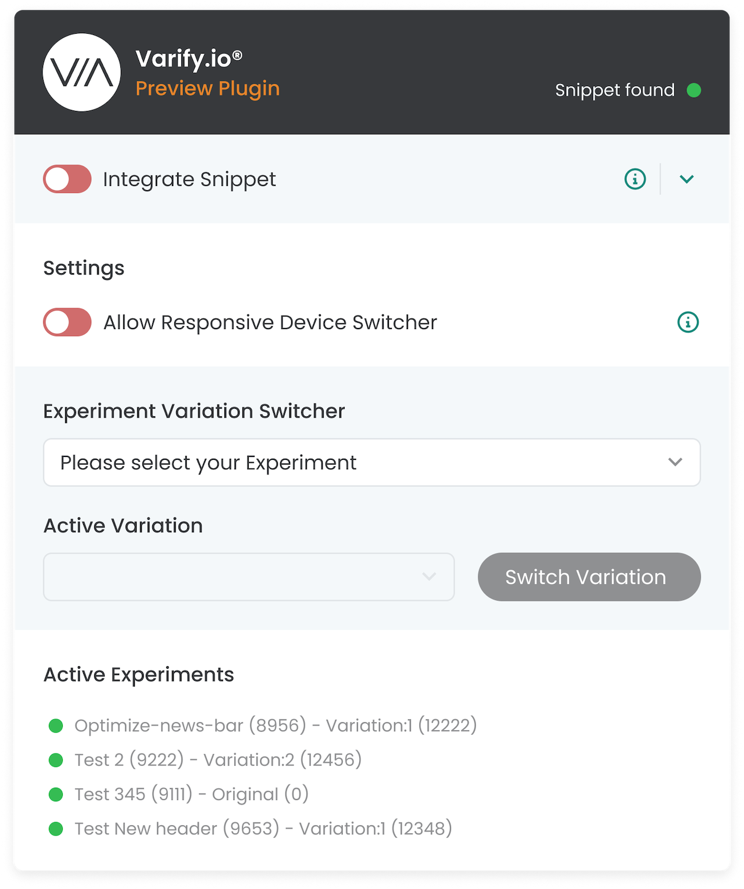Turn on Allow Responsive Device Switcher

point(67,322)
